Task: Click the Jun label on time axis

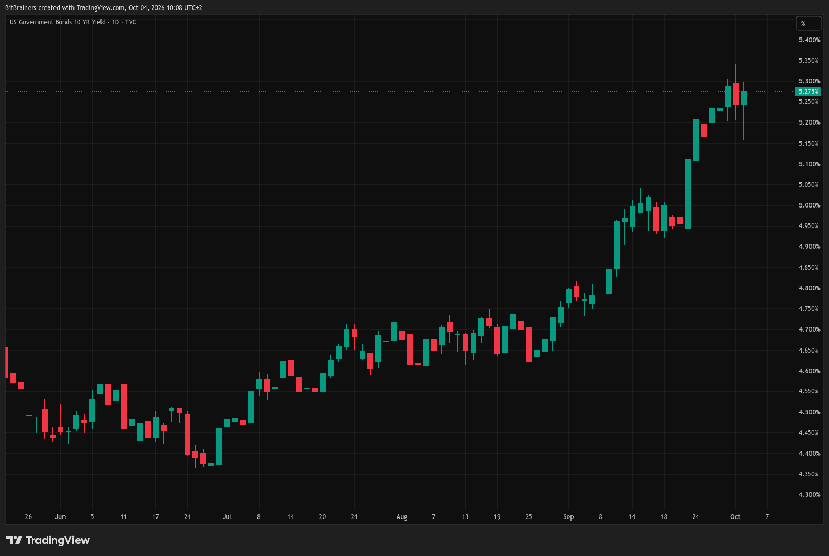Action: (60, 517)
